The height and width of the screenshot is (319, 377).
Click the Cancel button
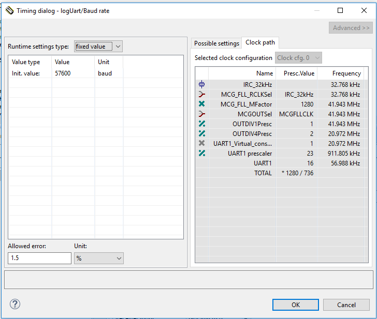pos(346,305)
